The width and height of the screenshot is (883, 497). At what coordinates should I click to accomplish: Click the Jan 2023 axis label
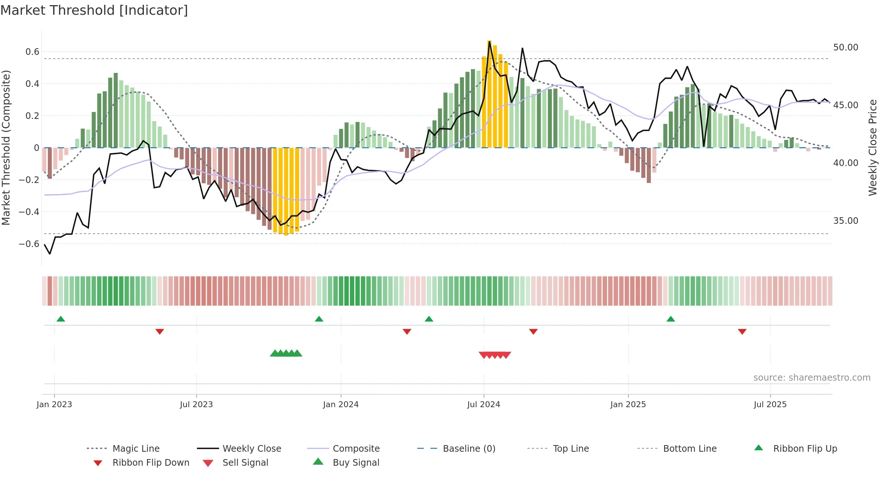tap(54, 405)
